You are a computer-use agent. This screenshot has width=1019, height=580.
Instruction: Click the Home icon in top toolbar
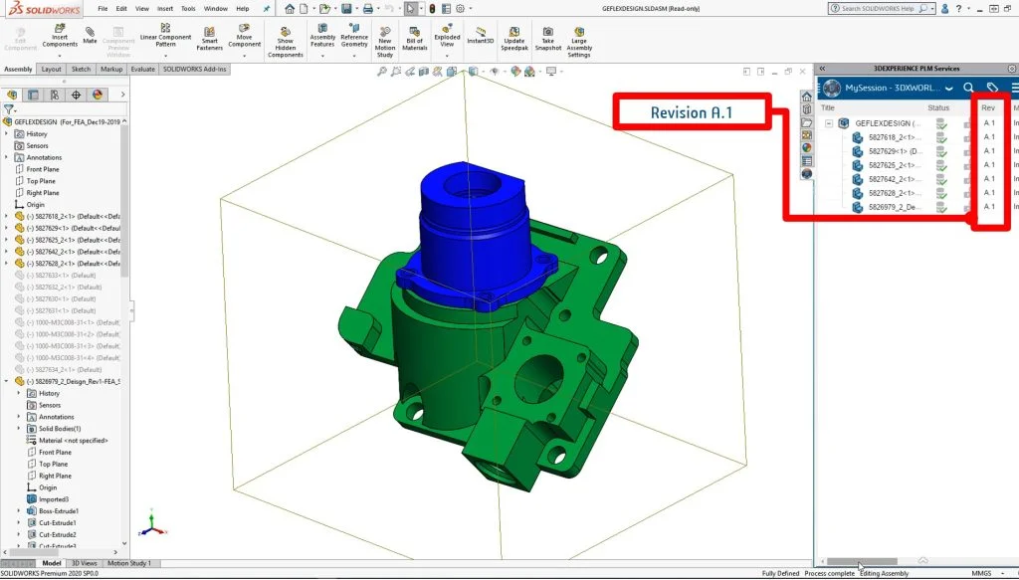[x=290, y=9]
